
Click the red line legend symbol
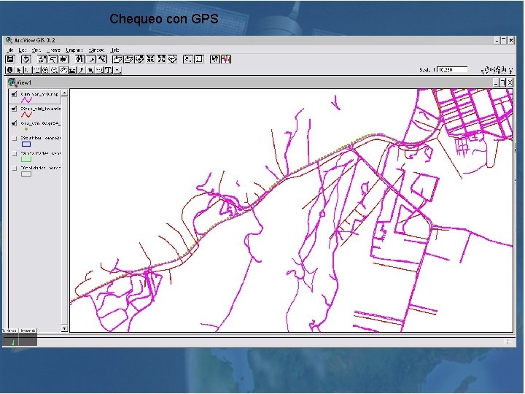pyautogui.click(x=26, y=115)
